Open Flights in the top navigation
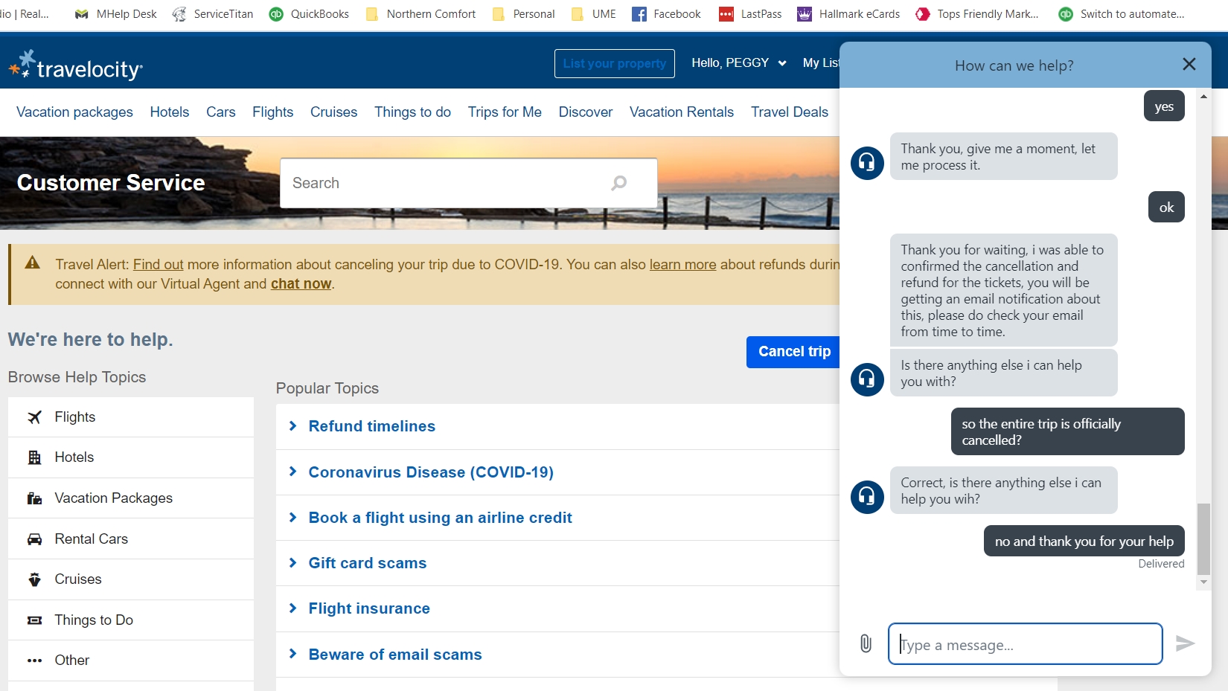This screenshot has height=691, width=1228. [x=273, y=112]
